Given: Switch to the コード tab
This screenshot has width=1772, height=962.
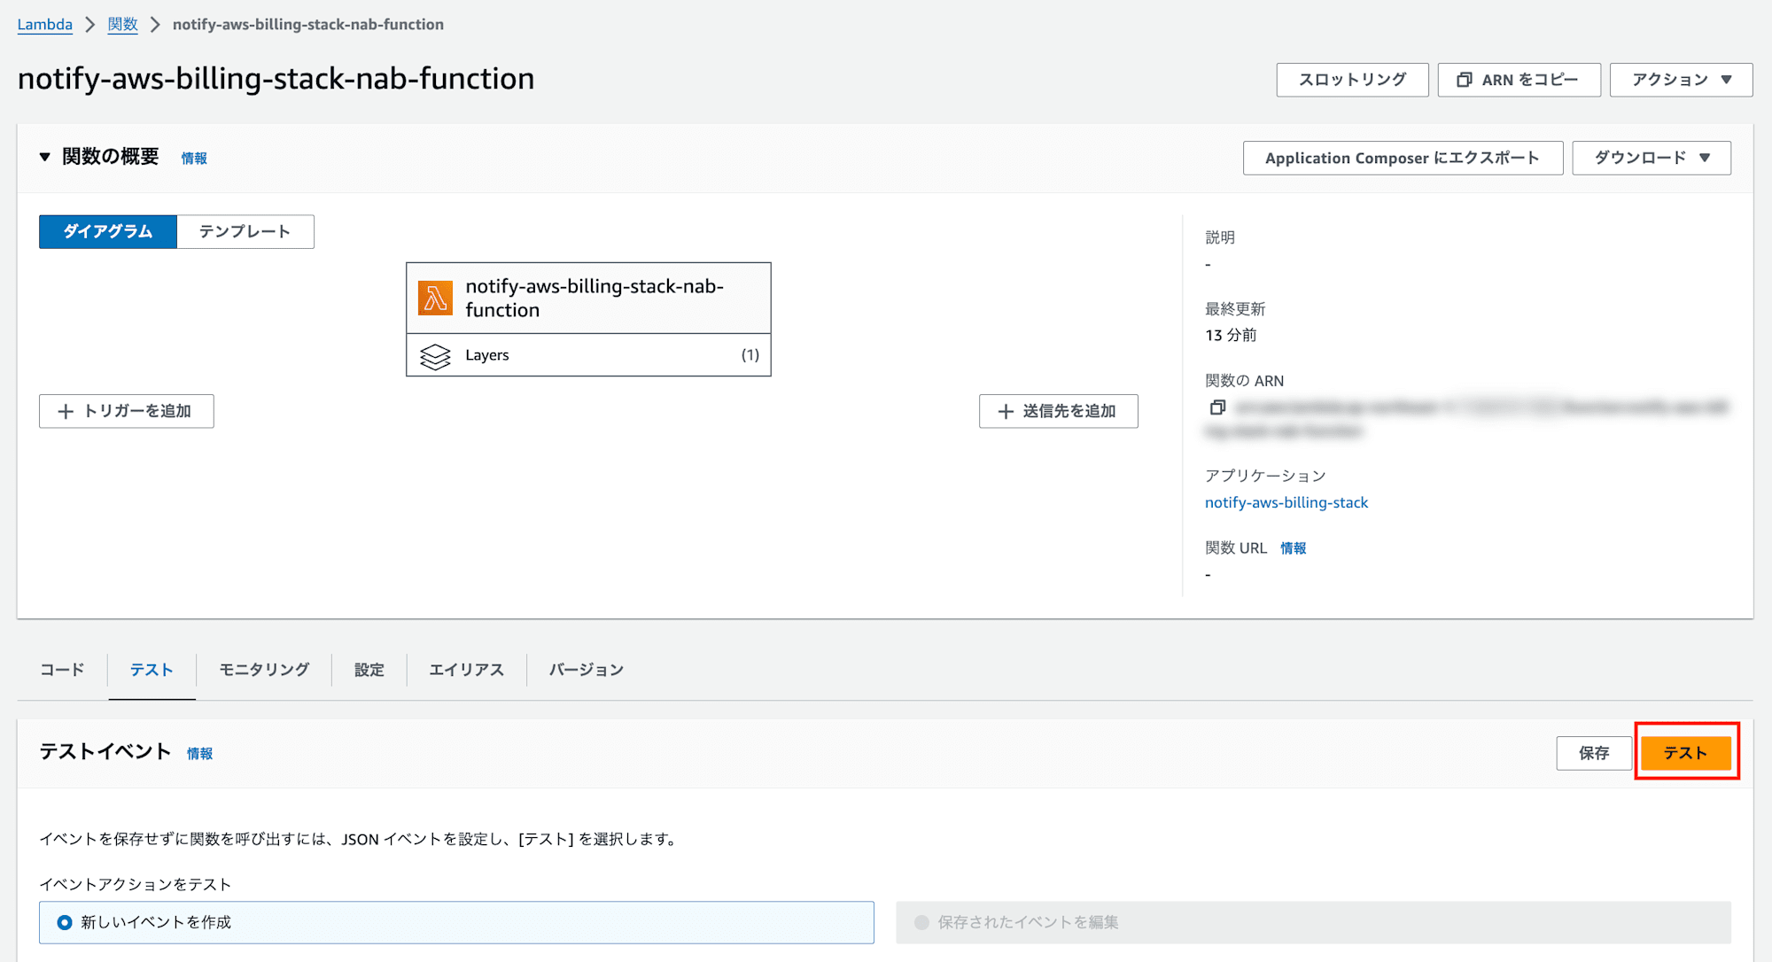Looking at the screenshot, I should coord(62,670).
